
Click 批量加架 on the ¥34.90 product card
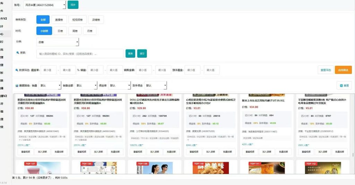284,152
